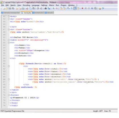Viewport: 119px width, 118px height.
Task: Open the Window menu
Action: click(x=71, y=5)
